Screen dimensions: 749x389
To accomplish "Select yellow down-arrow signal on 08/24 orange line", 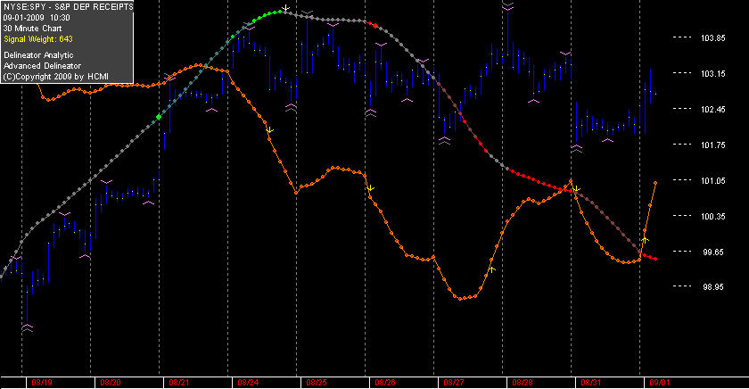I will pyautogui.click(x=269, y=130).
